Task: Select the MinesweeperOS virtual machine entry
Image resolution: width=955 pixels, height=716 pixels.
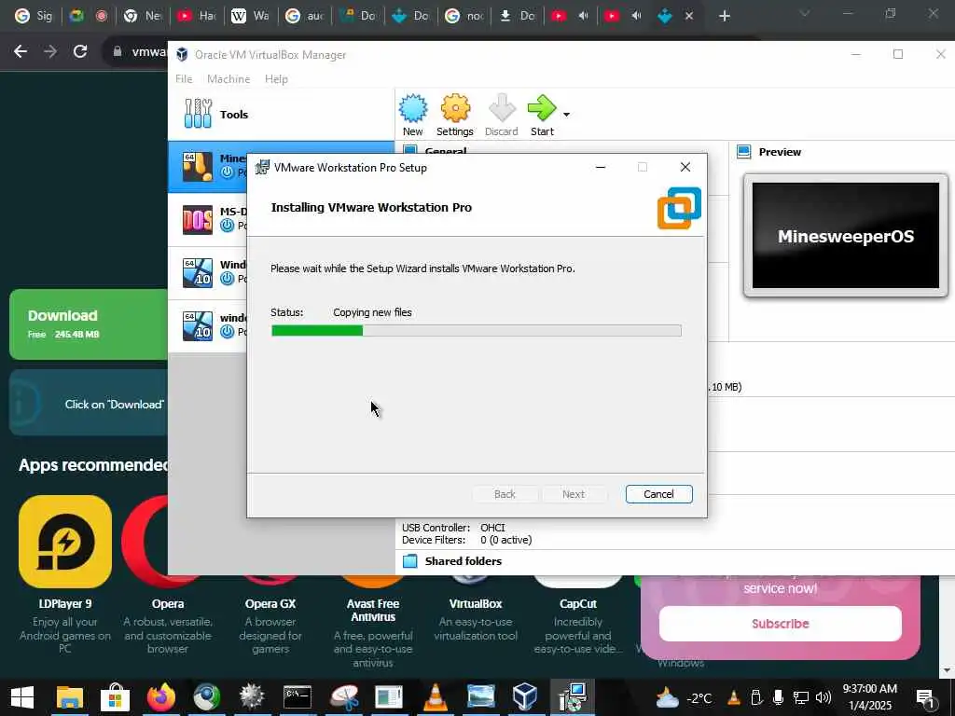Action: 208,167
